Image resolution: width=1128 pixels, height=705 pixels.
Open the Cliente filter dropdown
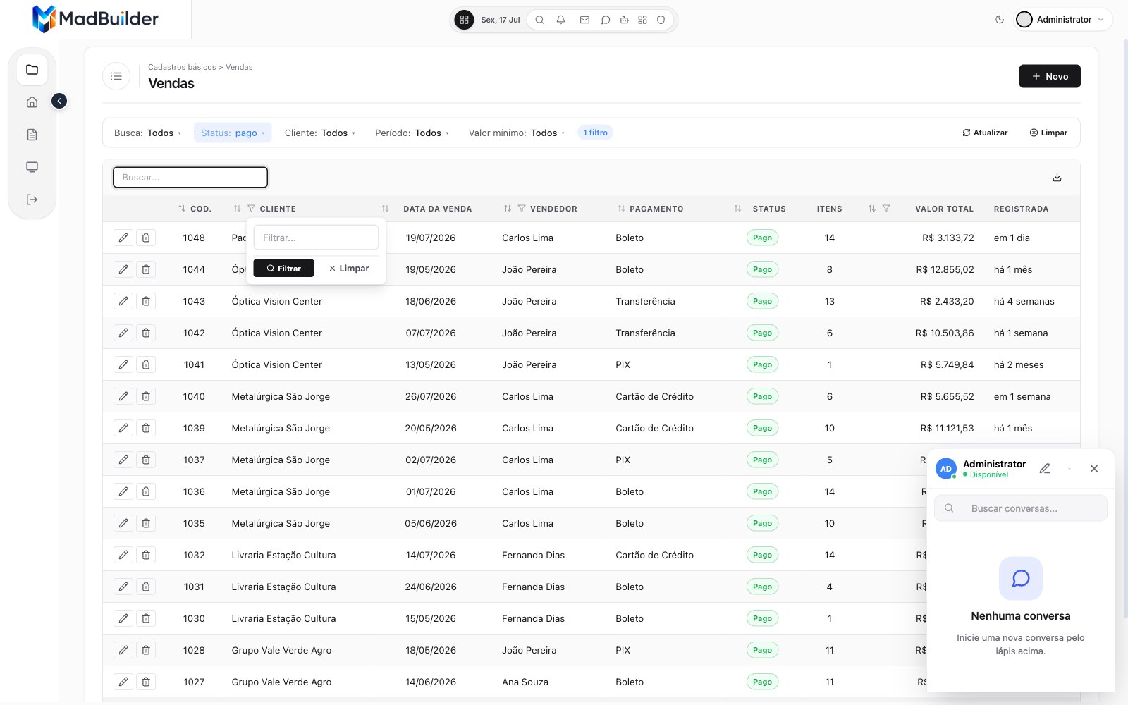point(320,133)
